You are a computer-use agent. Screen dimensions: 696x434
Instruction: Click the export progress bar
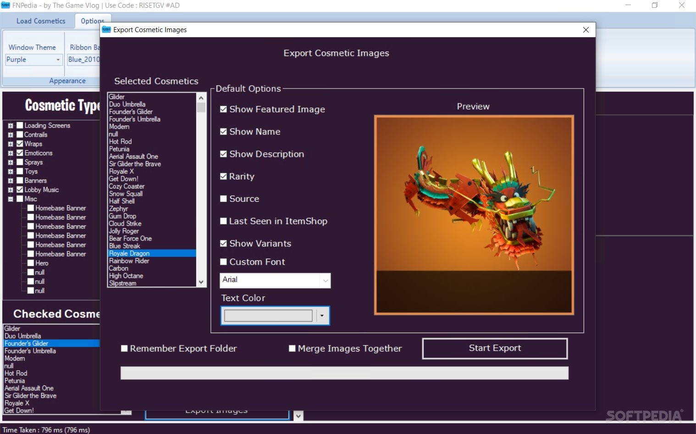click(344, 373)
